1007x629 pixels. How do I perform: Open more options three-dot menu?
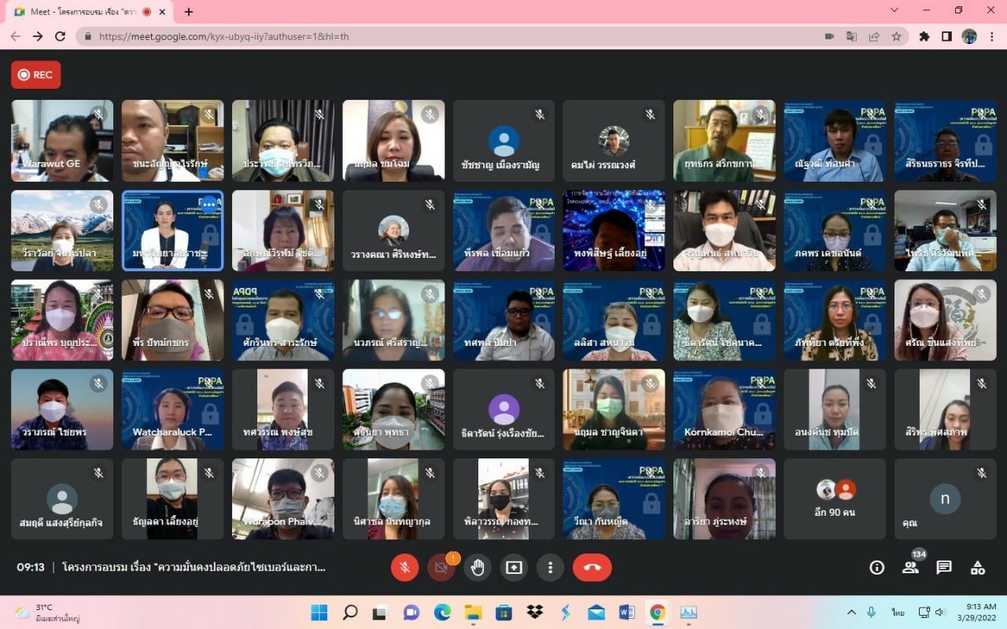pos(550,568)
